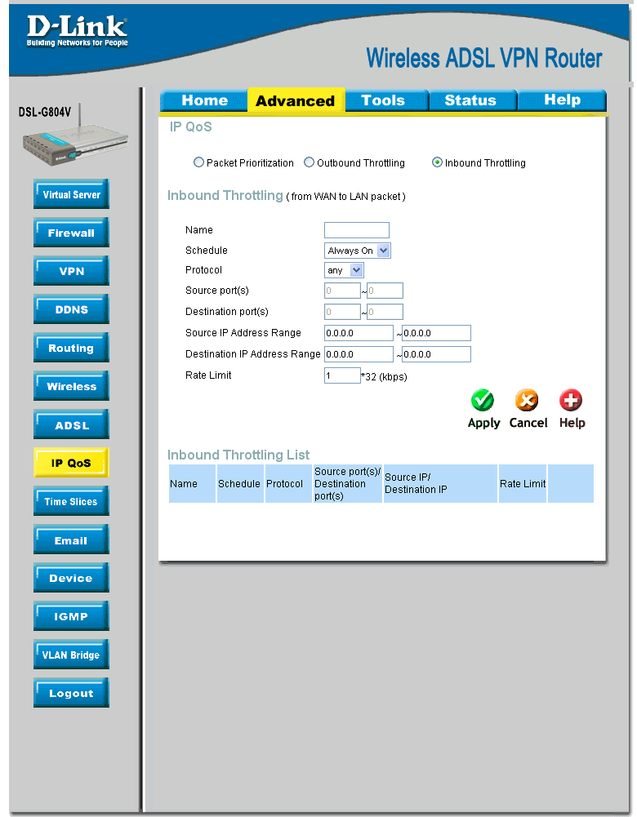The image size is (637, 817).
Task: Open the Schedule Always On dropdown
Action: click(x=357, y=251)
